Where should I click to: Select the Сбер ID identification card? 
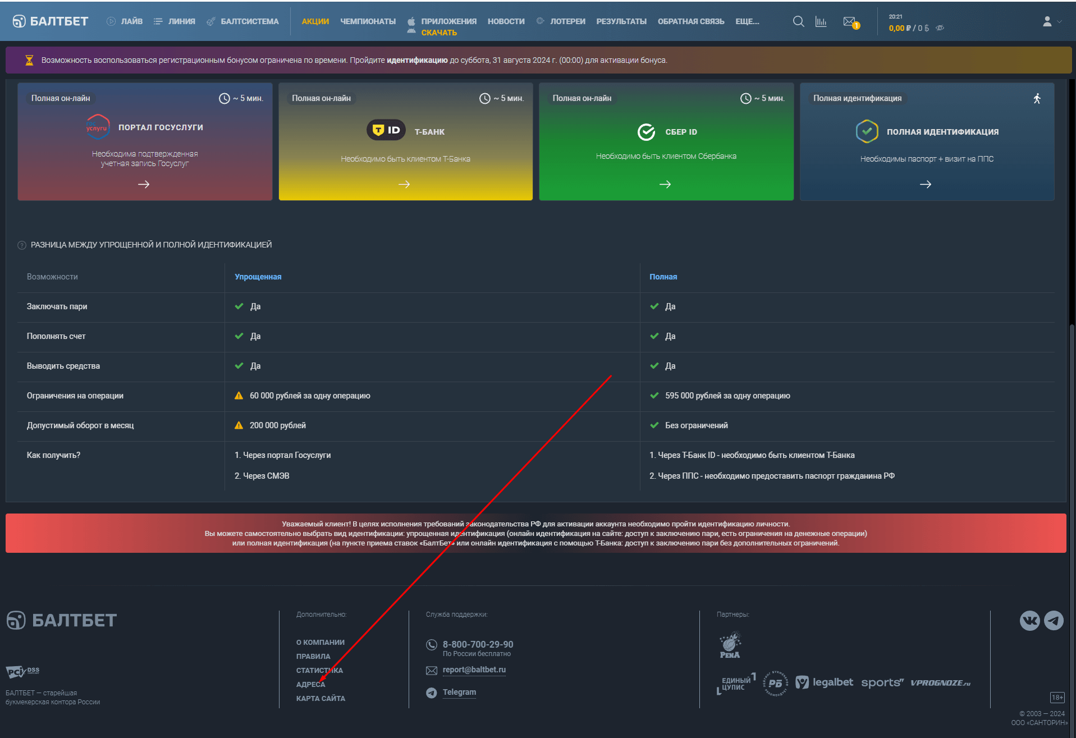(x=666, y=141)
